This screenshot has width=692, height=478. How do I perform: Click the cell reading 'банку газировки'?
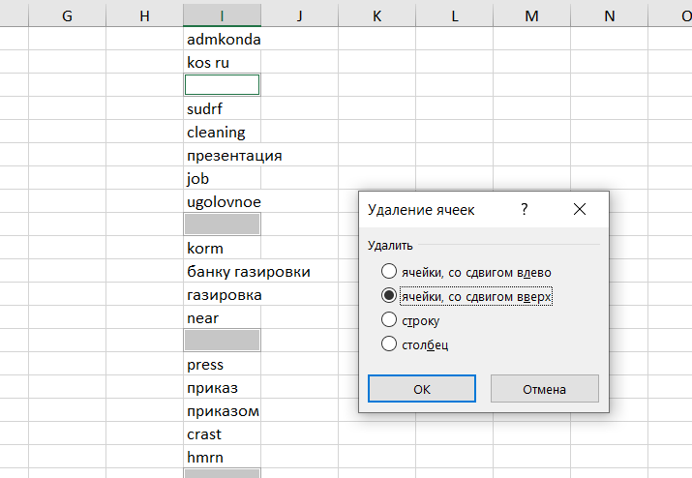click(222, 272)
